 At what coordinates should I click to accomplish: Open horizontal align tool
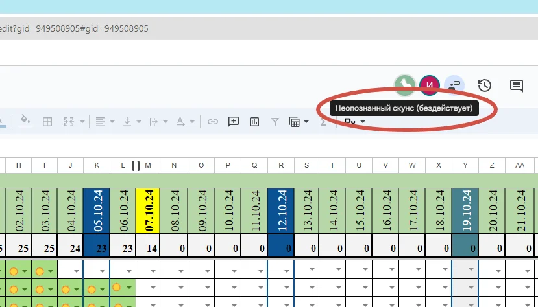pos(100,122)
